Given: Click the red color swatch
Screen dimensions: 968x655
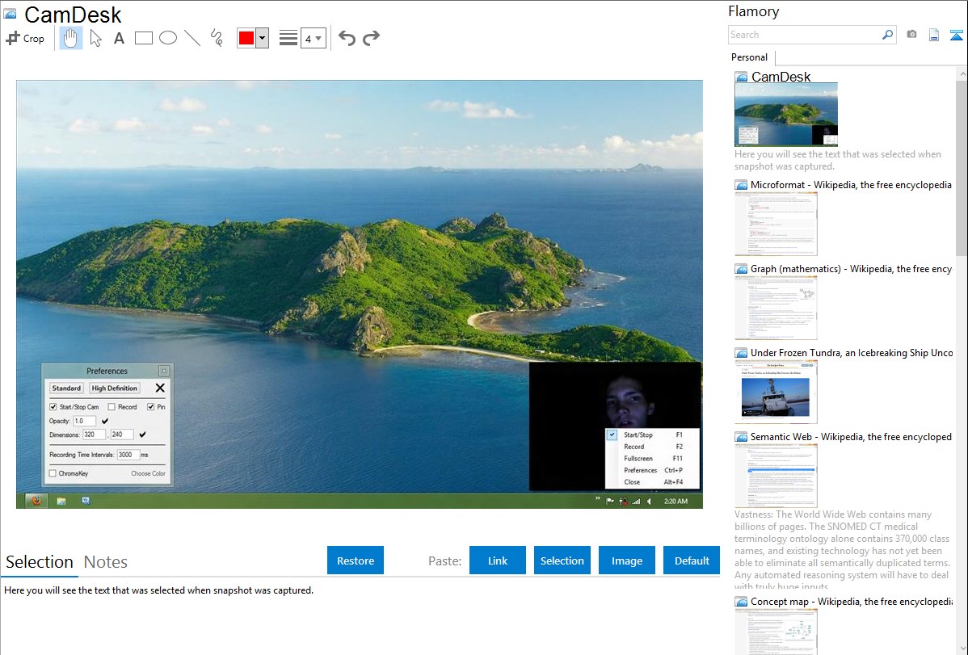Looking at the screenshot, I should point(246,38).
